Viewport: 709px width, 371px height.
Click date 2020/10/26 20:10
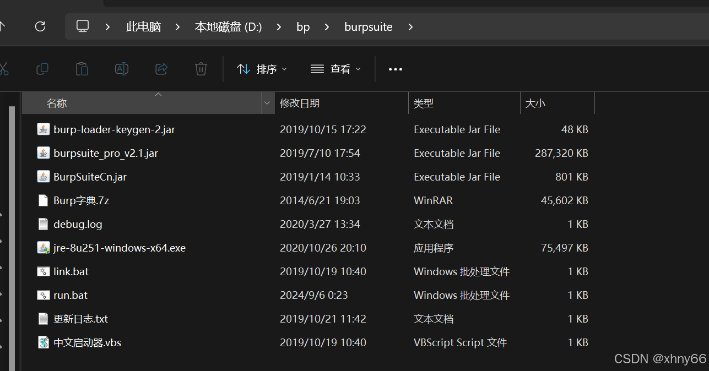point(323,248)
